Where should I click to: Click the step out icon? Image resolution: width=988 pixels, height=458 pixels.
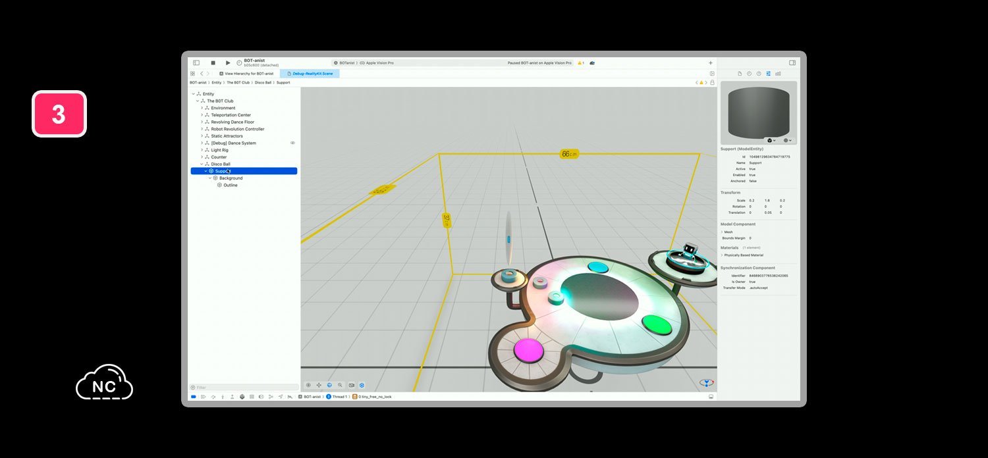[233, 397]
